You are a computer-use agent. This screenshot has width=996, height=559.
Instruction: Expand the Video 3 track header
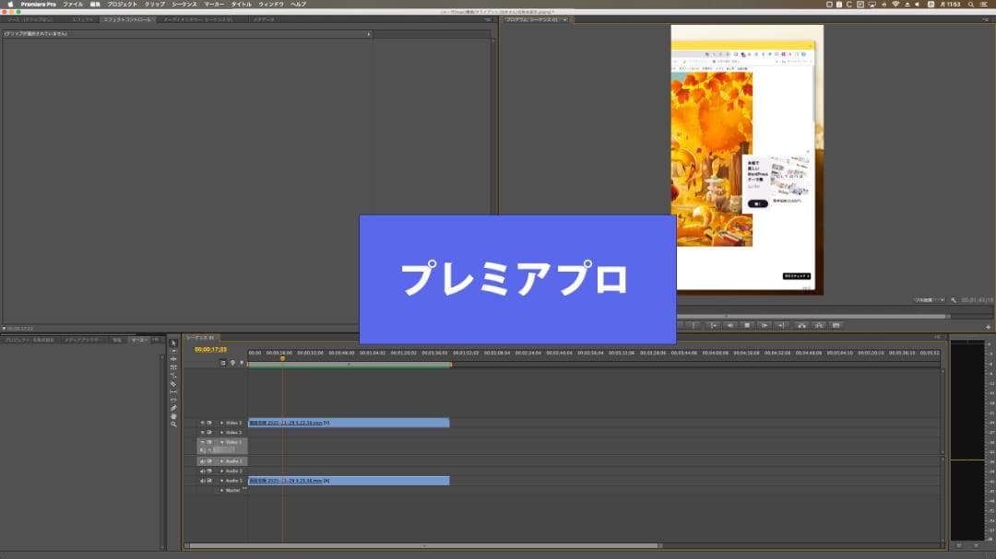[222, 422]
